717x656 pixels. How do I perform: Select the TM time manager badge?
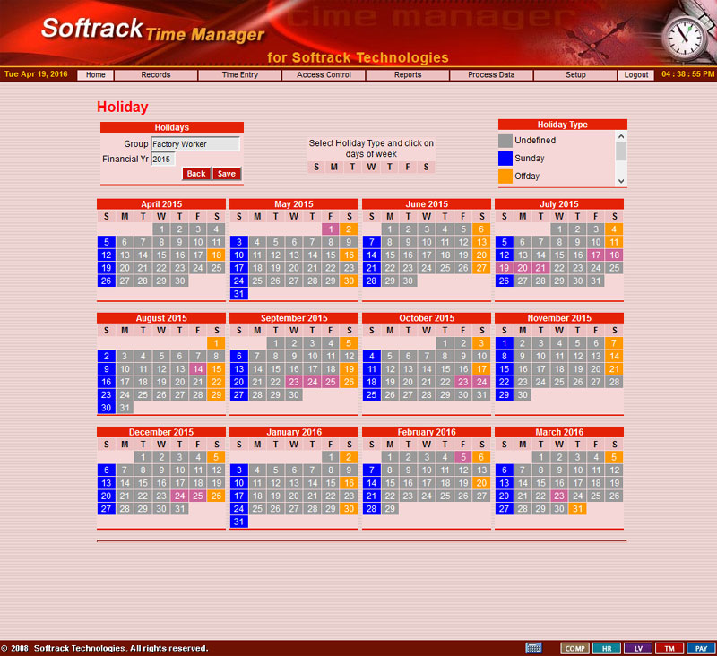[x=669, y=648]
